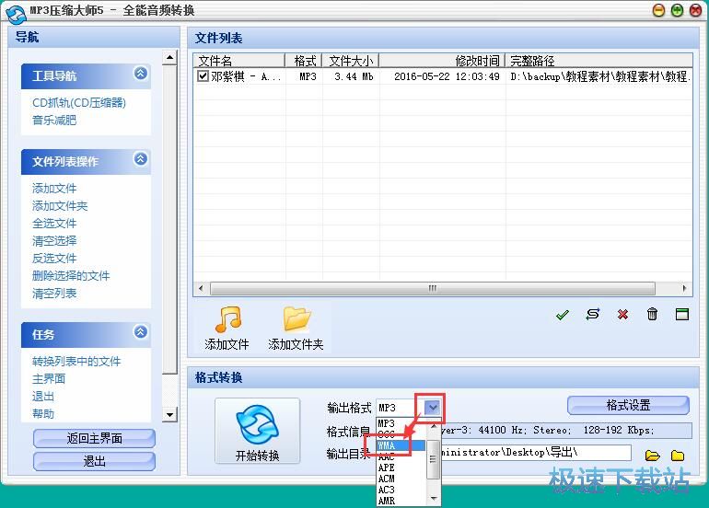Image resolution: width=709 pixels, height=508 pixels.
Task: Select AC3 in the format list
Action: click(x=401, y=490)
